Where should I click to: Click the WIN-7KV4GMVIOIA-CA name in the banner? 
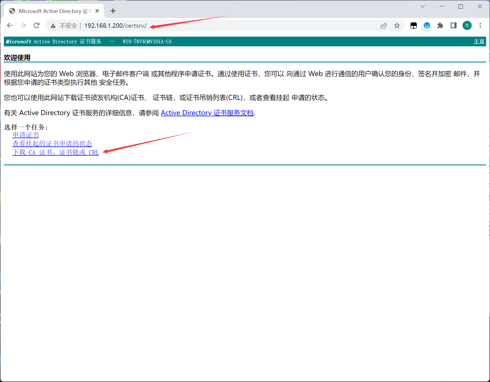pyautogui.click(x=147, y=42)
